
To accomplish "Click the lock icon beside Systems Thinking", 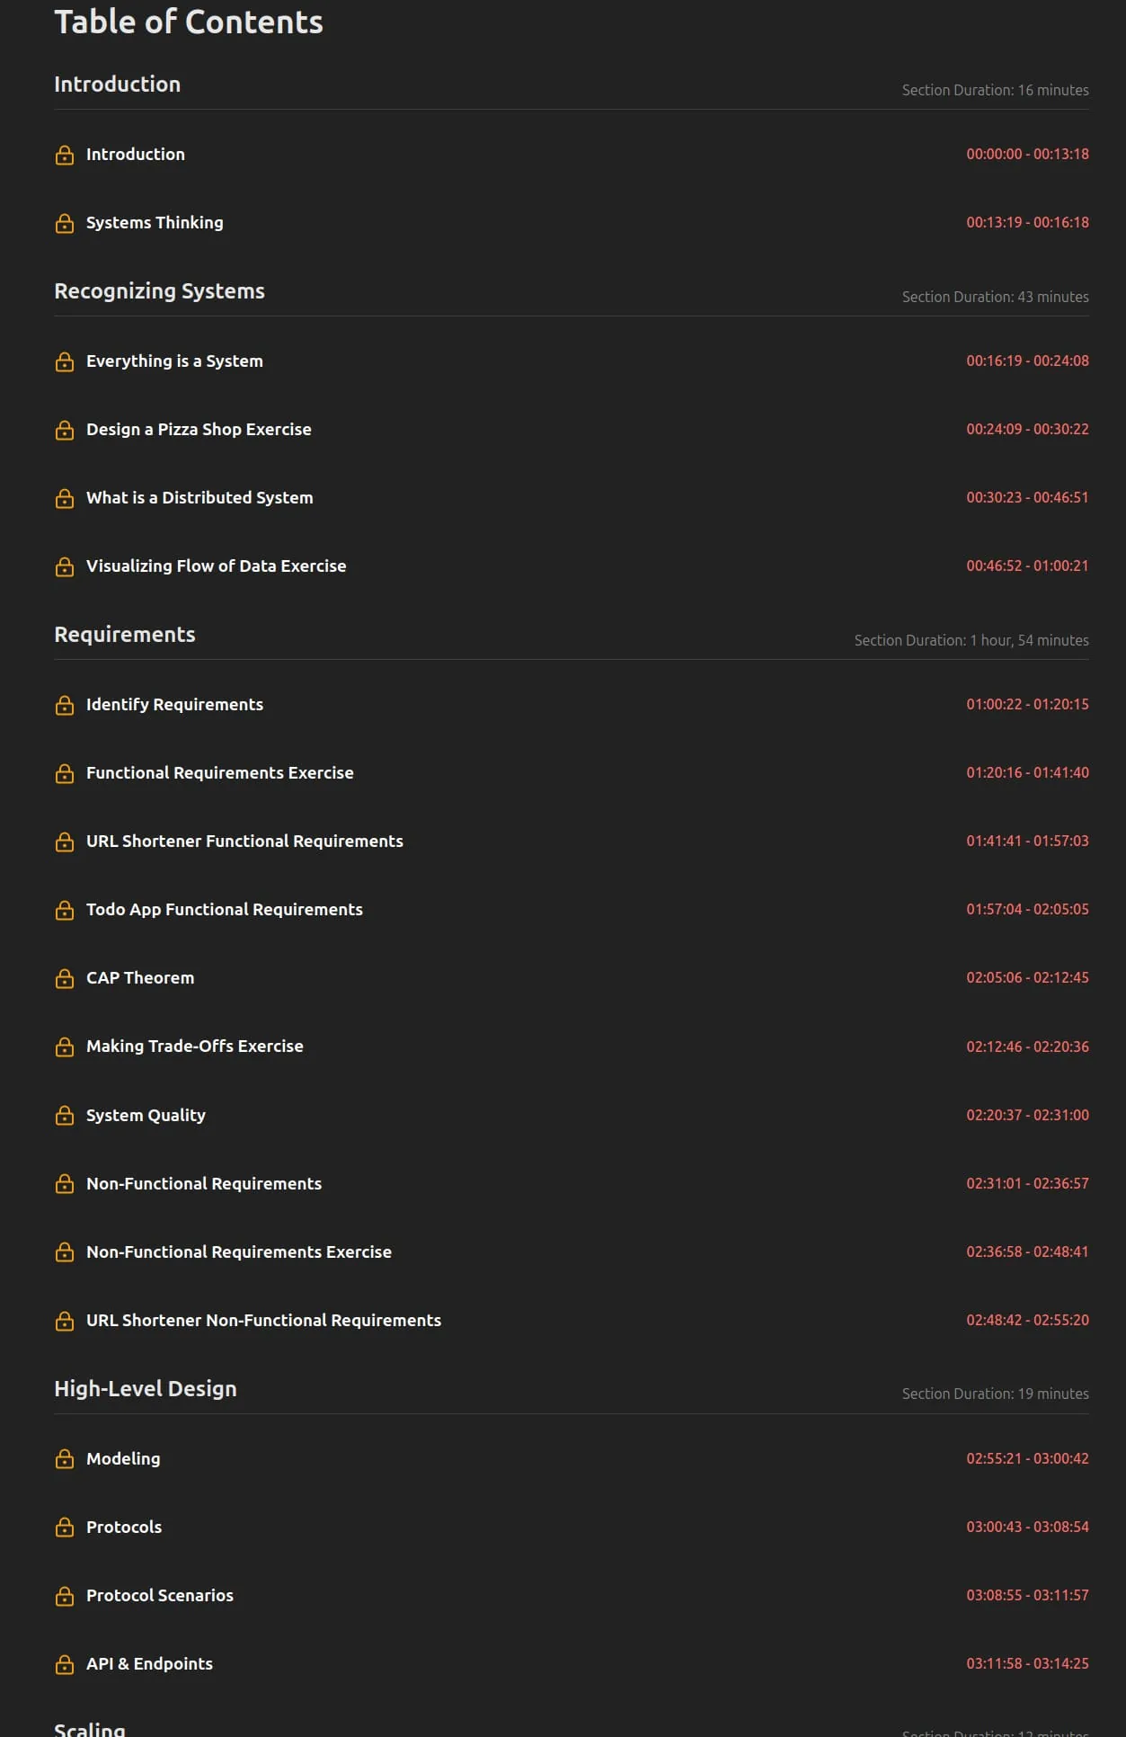I will 65,223.
